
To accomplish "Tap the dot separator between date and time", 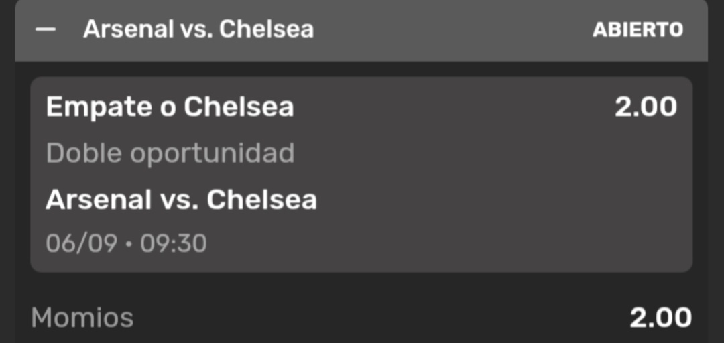I will click(128, 244).
